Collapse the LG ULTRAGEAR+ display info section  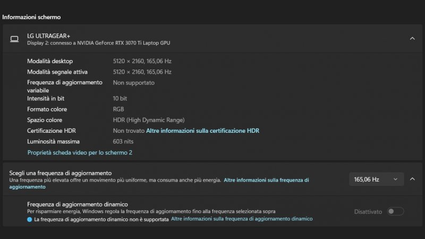pos(412,38)
